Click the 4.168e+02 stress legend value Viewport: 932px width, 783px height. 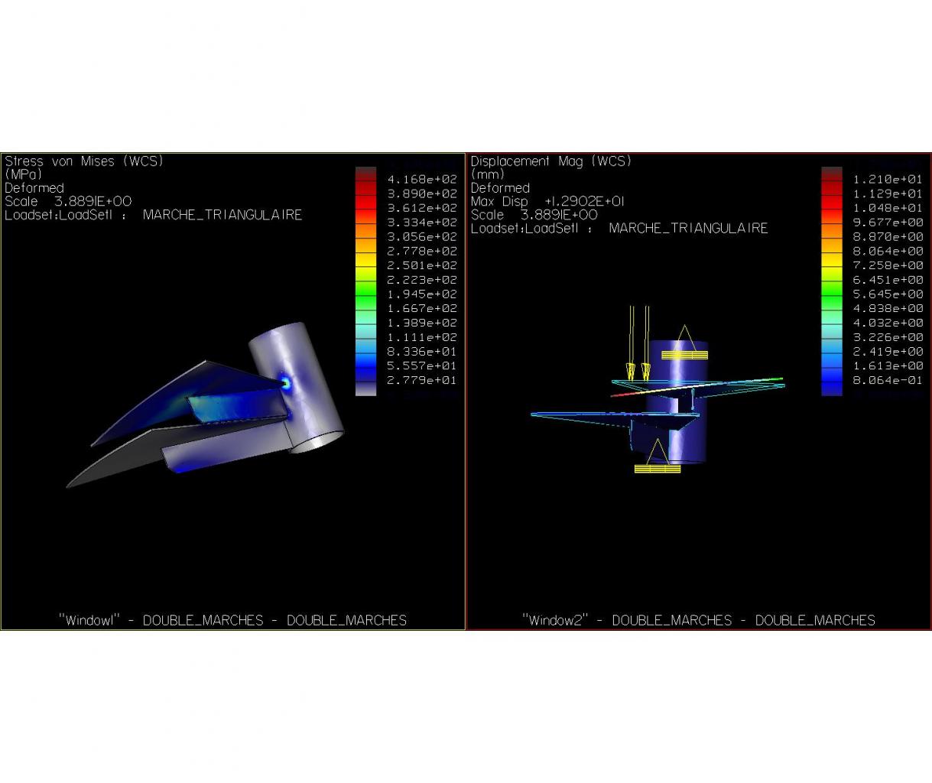click(x=422, y=179)
